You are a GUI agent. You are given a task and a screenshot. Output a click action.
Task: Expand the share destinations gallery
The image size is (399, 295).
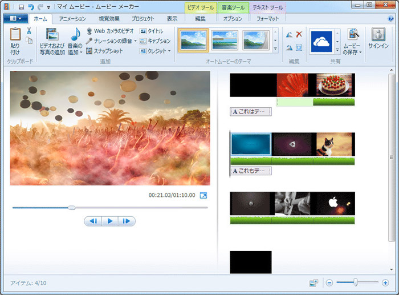tap(337, 50)
